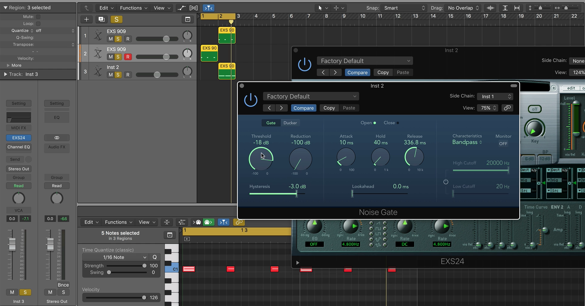Click the EXS24 instrument slot button

(x=19, y=138)
